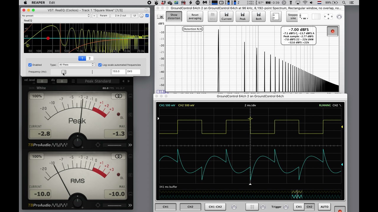
Task: Toggle Log-scale automated frequencies checkbox
Action: coord(100,65)
